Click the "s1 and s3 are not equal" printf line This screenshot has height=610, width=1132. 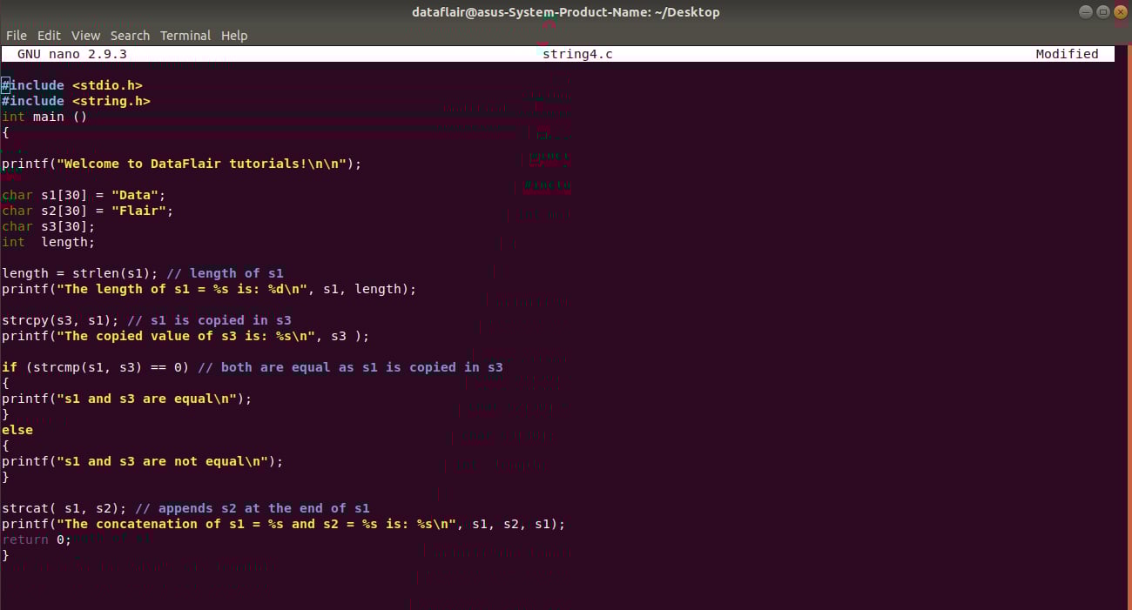click(x=143, y=461)
